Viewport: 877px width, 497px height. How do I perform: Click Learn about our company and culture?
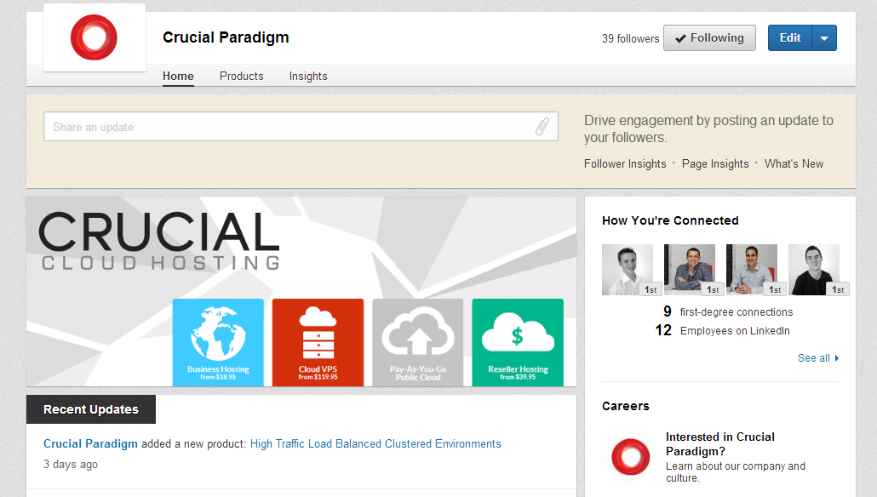coord(736,471)
